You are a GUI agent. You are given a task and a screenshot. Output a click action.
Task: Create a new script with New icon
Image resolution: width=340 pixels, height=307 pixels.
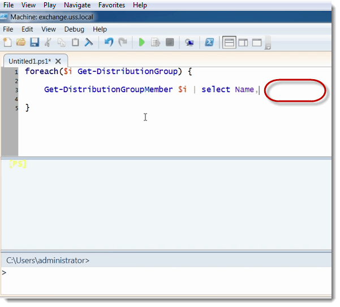7,42
